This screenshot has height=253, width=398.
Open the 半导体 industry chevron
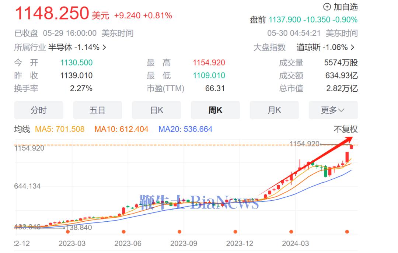pyautogui.click(x=104, y=48)
